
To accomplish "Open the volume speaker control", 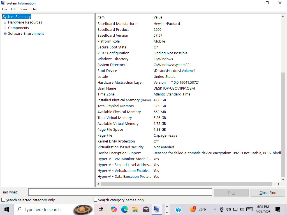I will pos(228,209).
